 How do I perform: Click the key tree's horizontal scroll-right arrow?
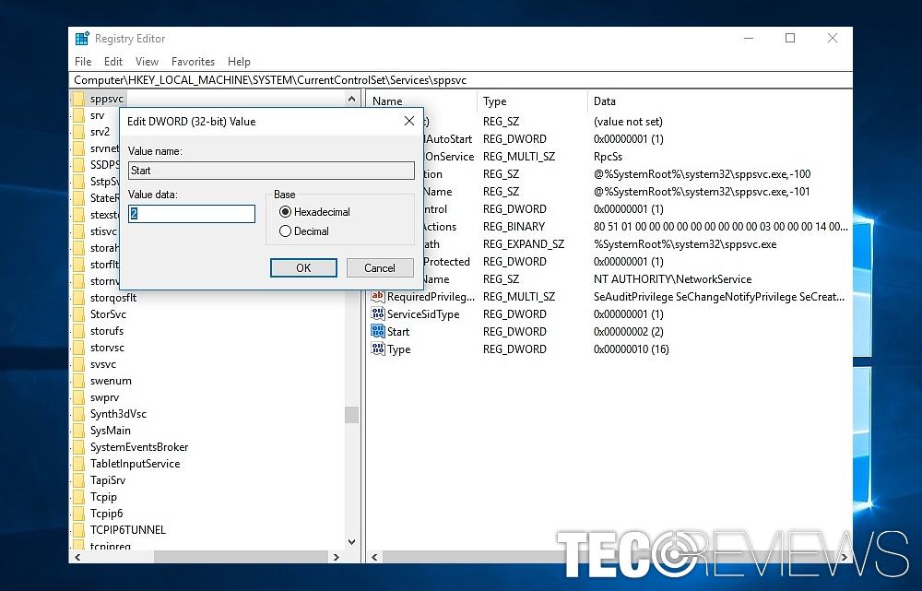pyautogui.click(x=337, y=556)
